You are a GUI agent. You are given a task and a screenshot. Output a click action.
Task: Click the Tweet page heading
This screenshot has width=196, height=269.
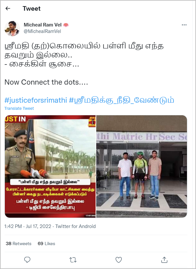click(x=32, y=8)
